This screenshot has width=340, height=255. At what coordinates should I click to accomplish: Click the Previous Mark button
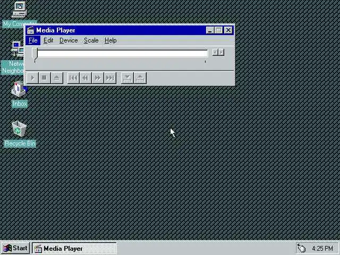coord(73,78)
